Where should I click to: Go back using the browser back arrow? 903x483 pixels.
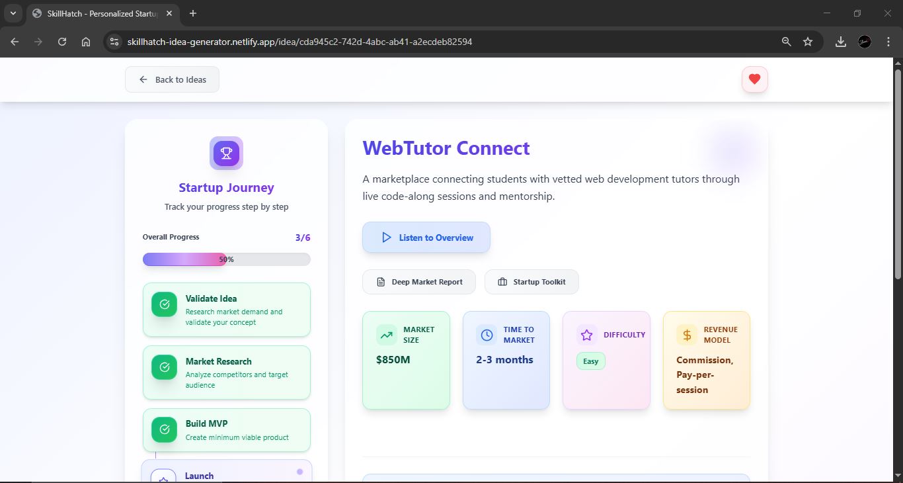click(x=15, y=42)
